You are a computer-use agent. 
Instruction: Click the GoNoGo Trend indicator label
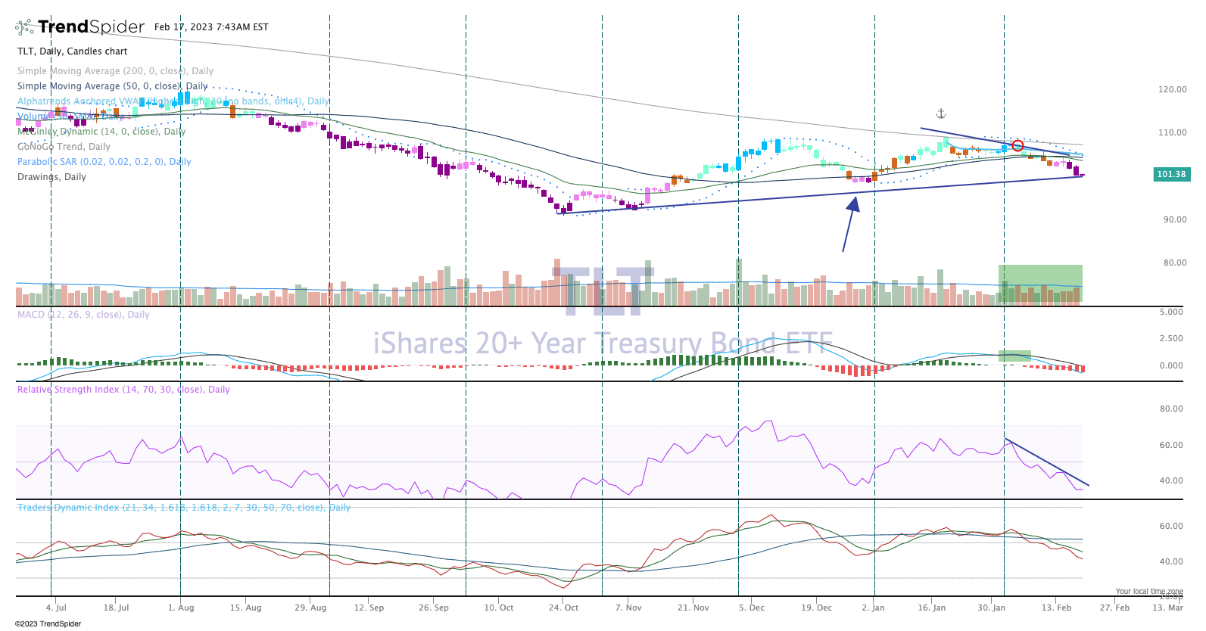(64, 147)
